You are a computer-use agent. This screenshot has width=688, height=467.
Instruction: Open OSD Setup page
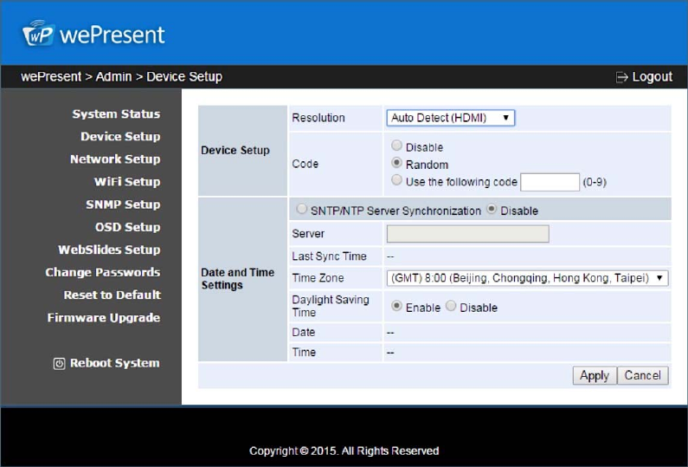(128, 227)
